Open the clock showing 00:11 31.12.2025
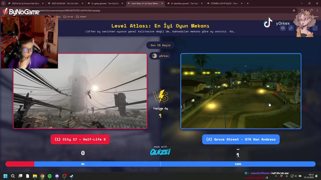 coord(309,176)
